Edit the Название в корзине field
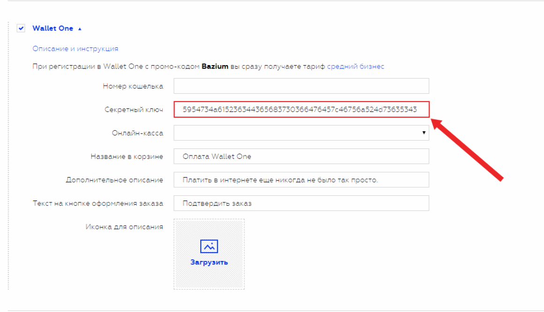 (x=301, y=156)
